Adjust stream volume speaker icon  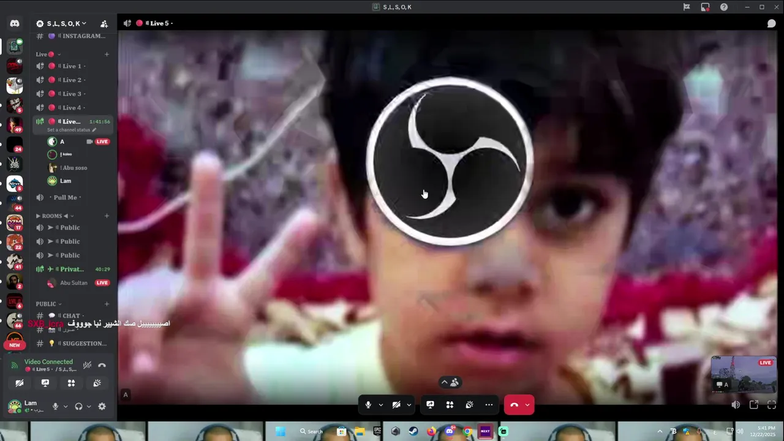click(x=736, y=405)
